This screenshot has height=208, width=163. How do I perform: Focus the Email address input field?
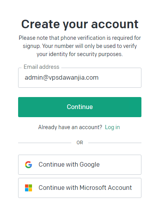(80, 78)
